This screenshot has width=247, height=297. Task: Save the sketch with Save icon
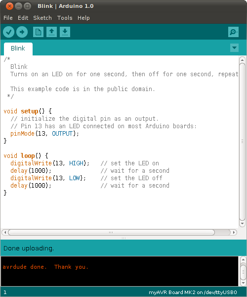[x=65, y=32]
